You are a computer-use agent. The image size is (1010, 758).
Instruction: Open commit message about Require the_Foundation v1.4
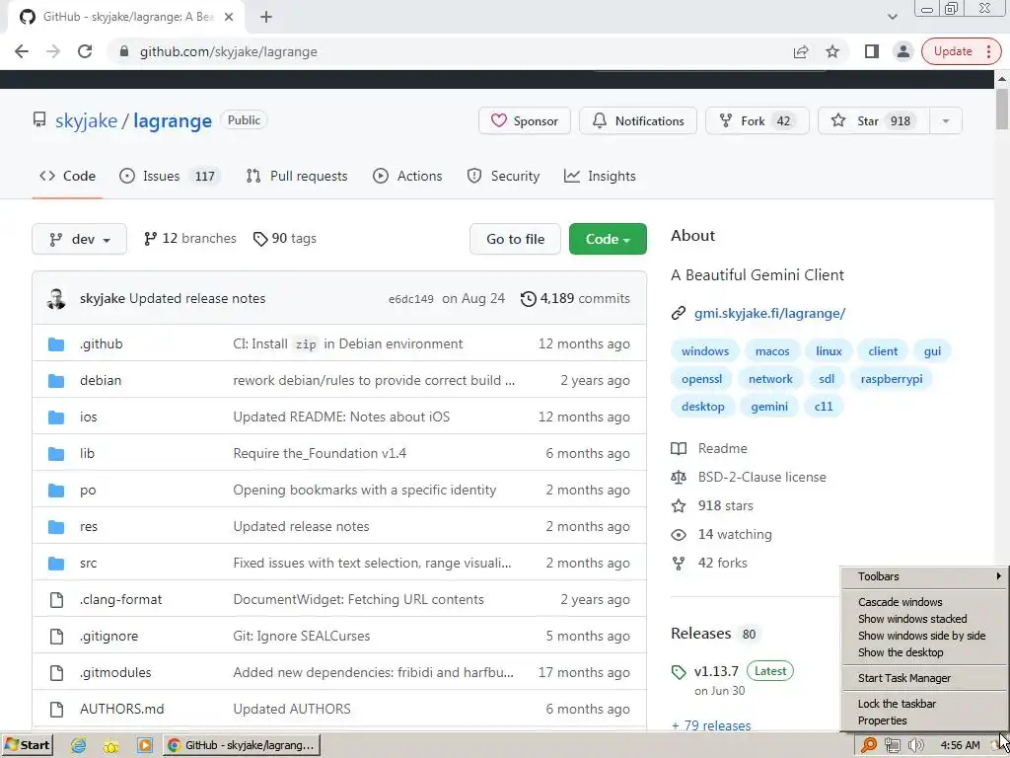(x=320, y=453)
